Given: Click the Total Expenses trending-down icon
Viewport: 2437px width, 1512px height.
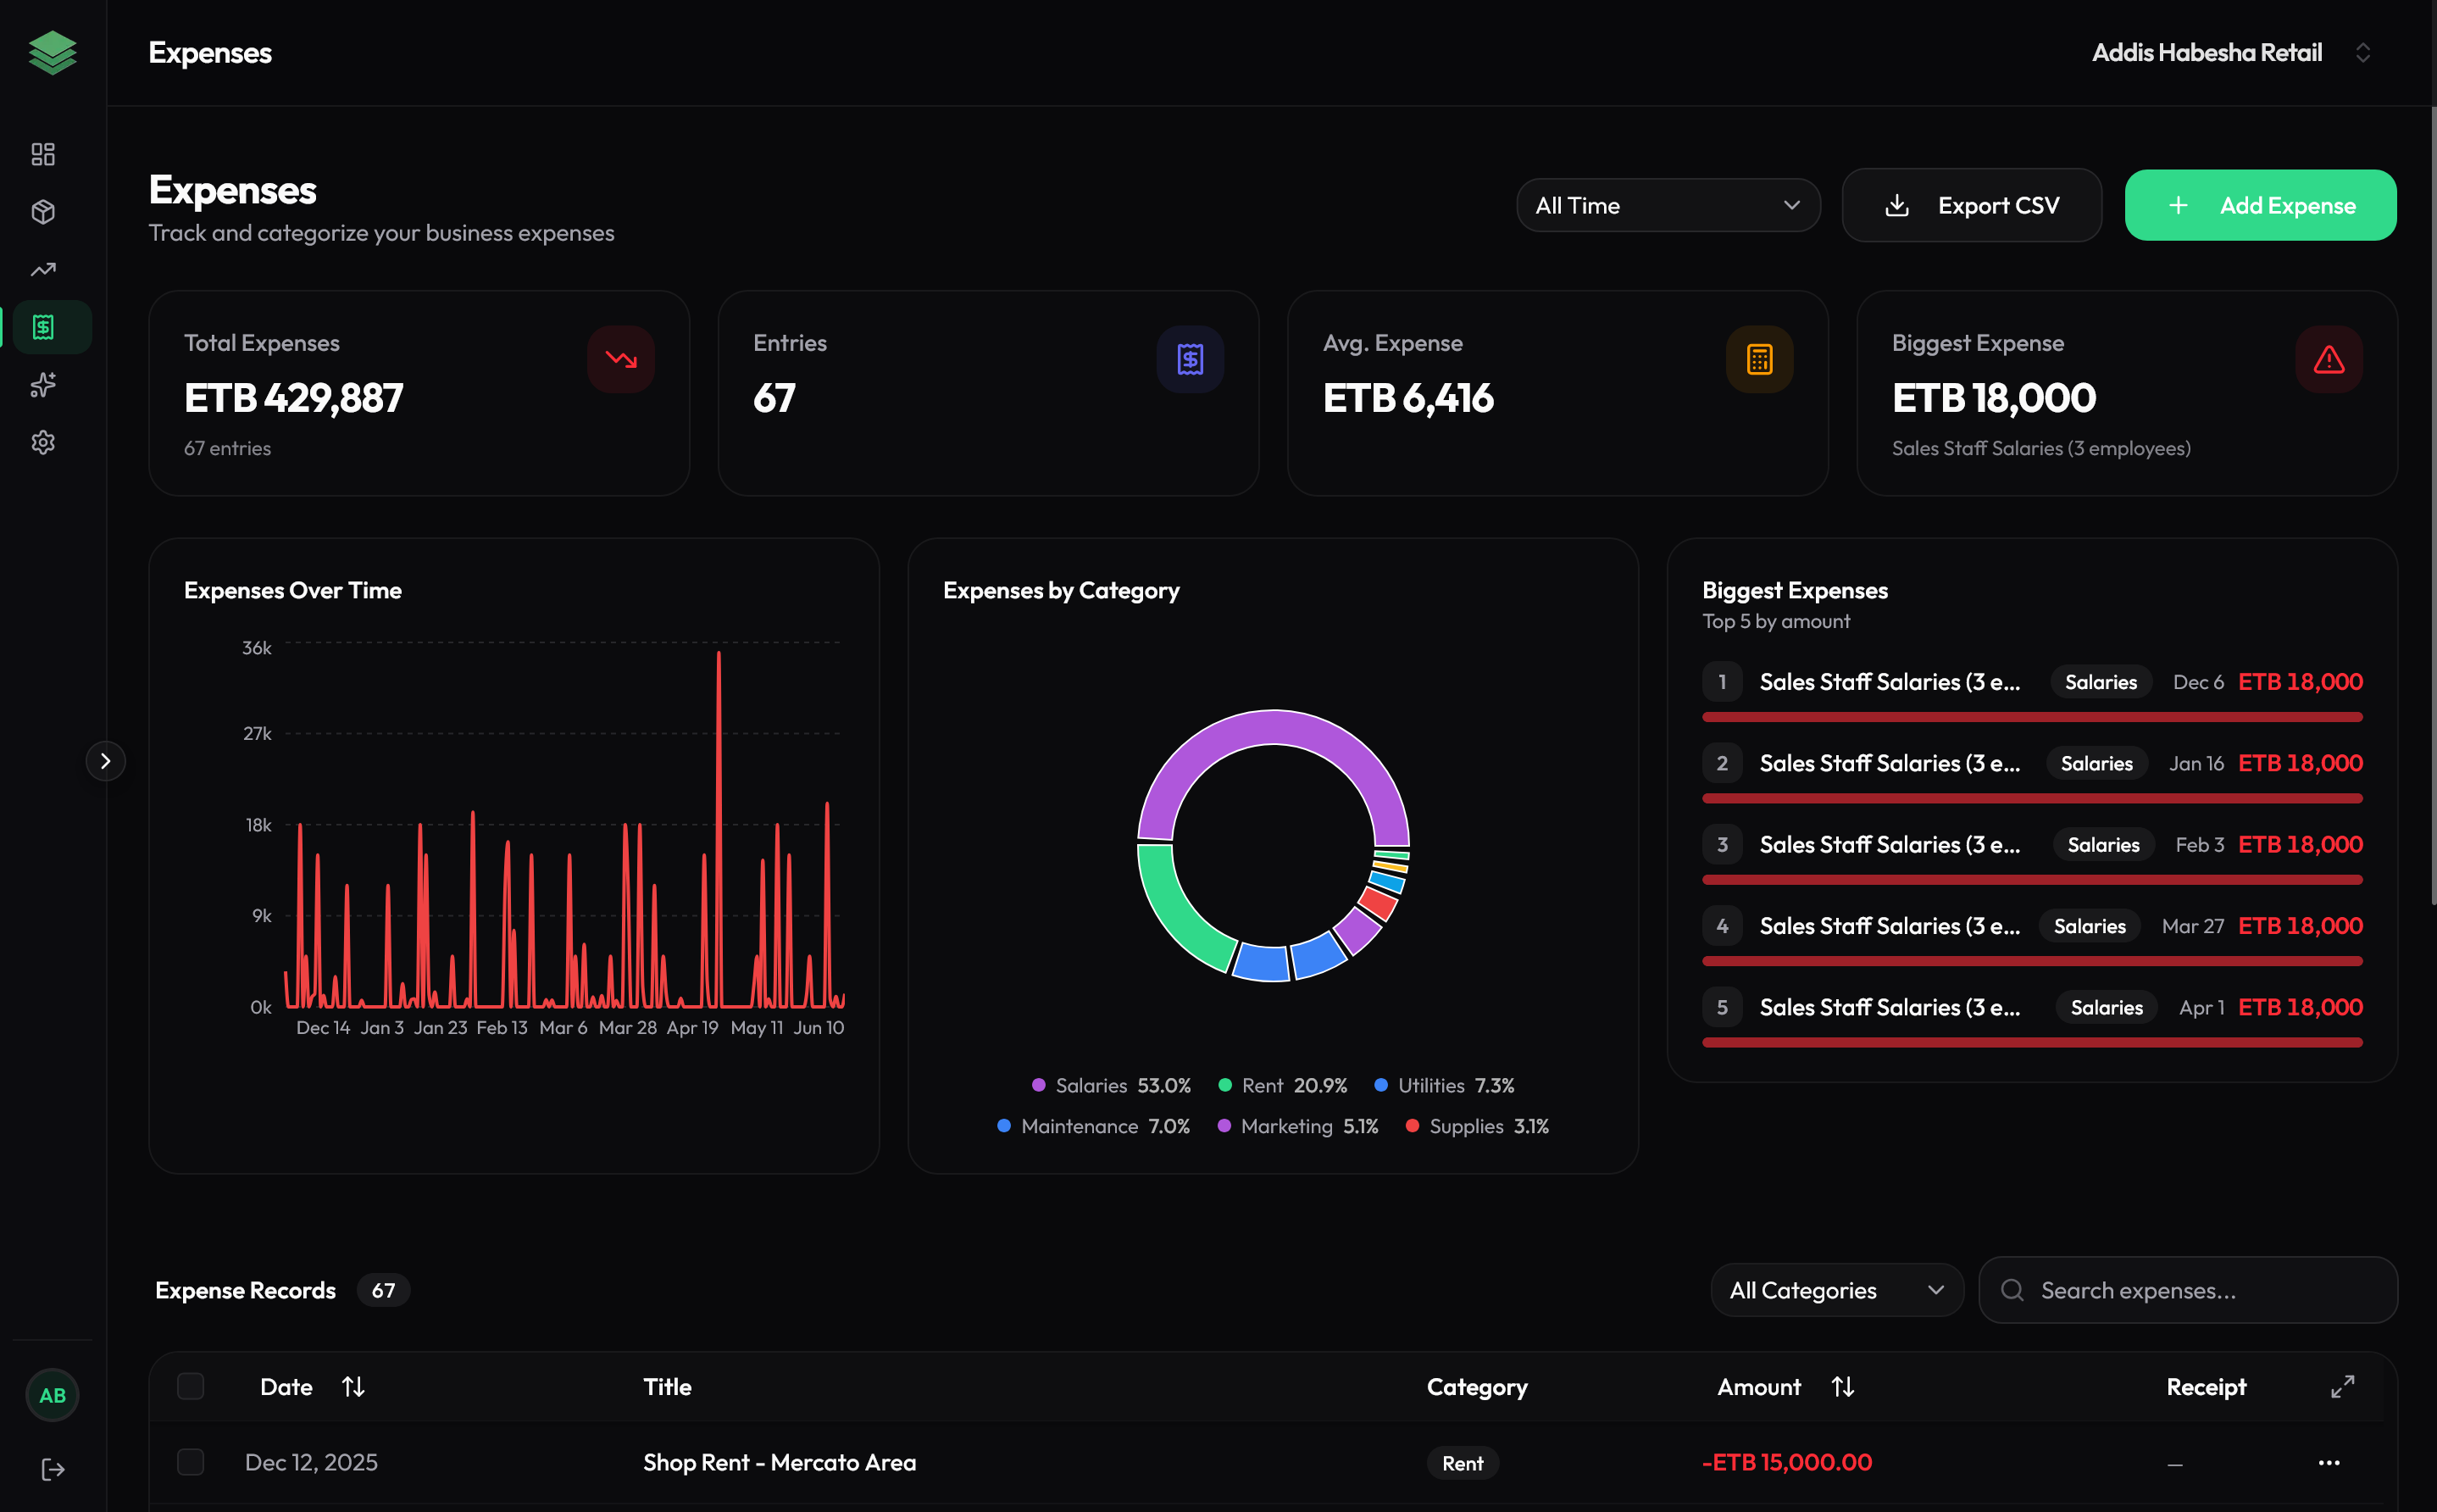Looking at the screenshot, I should [621, 359].
